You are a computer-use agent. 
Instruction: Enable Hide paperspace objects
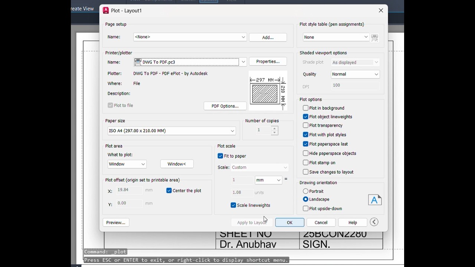click(x=305, y=153)
